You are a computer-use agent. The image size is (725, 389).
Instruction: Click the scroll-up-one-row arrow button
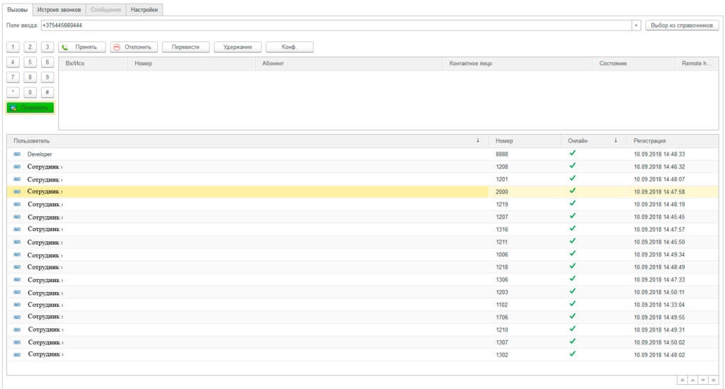click(692, 380)
